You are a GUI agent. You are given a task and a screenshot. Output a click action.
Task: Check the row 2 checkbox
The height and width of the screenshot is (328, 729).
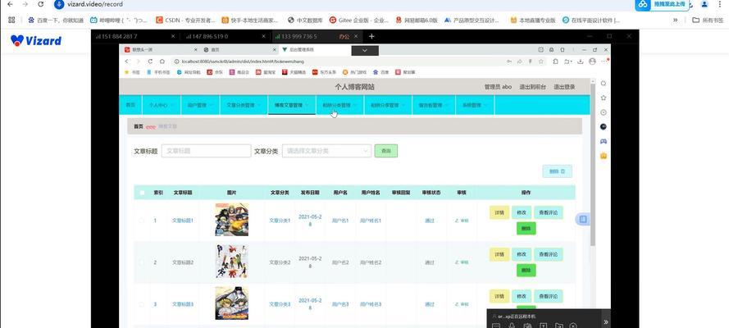[142, 262]
